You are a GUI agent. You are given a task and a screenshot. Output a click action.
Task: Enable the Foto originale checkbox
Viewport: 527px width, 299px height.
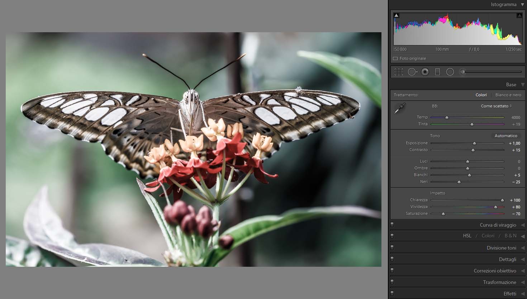click(395, 58)
